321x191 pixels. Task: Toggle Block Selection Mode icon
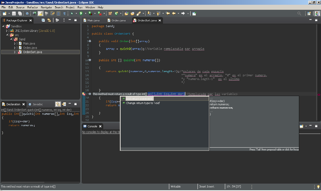coord(58,13)
